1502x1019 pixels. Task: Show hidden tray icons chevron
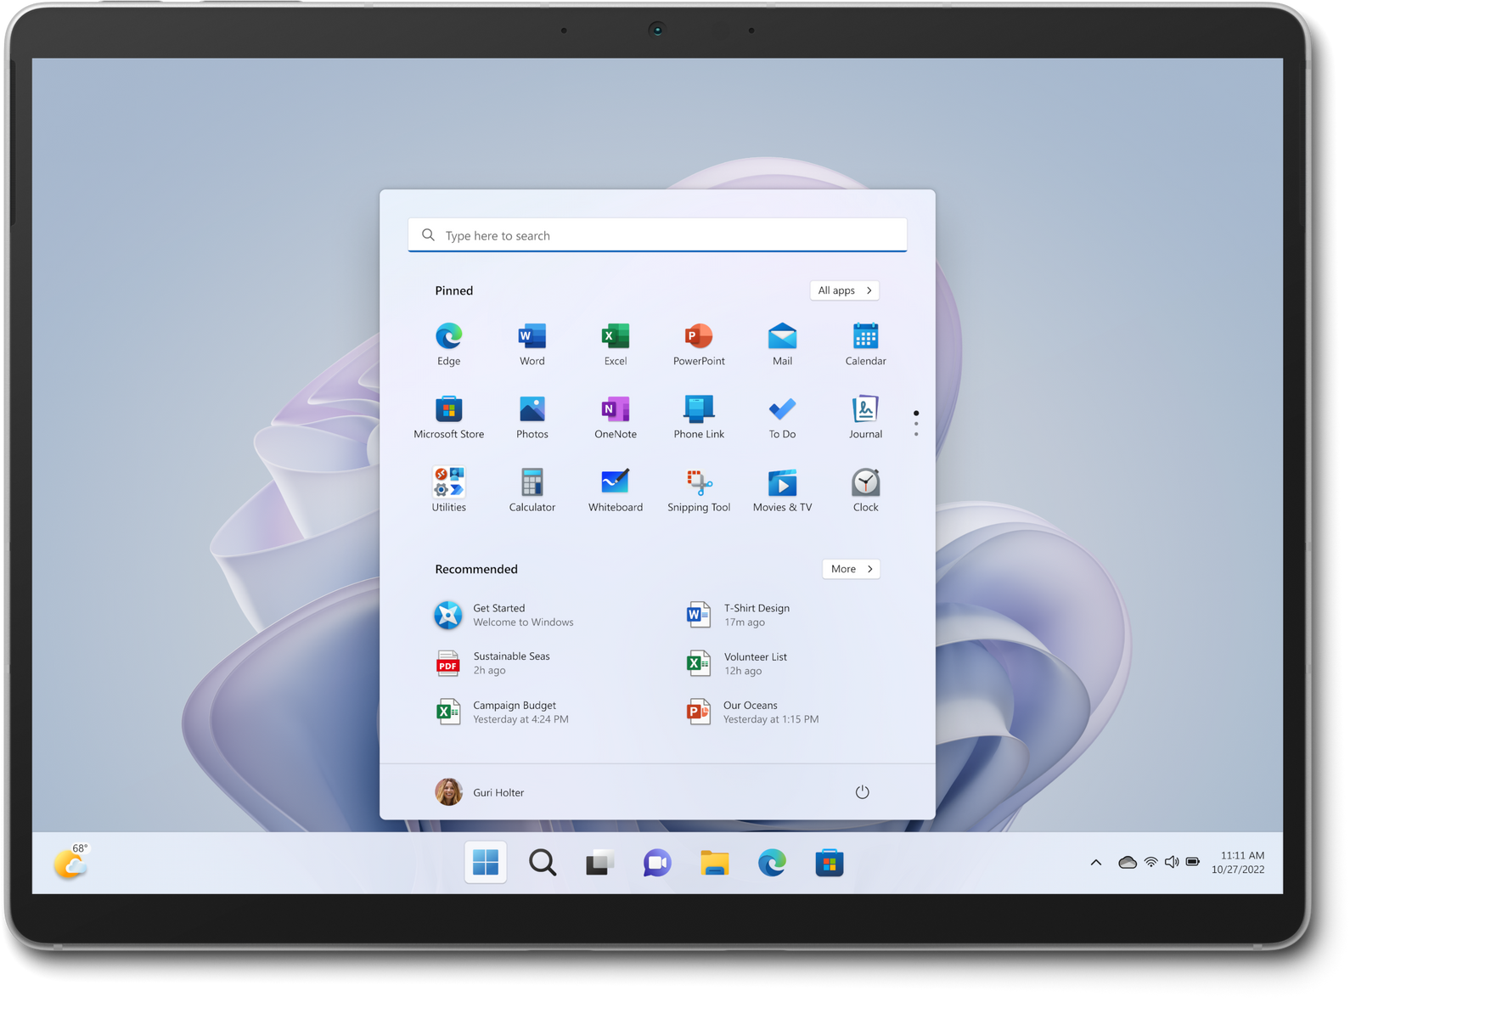coord(1096,863)
